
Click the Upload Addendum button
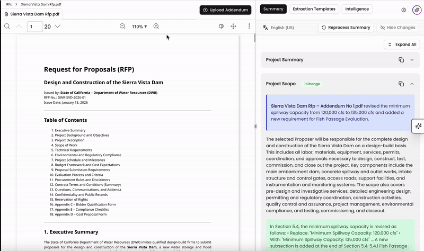tap(226, 10)
